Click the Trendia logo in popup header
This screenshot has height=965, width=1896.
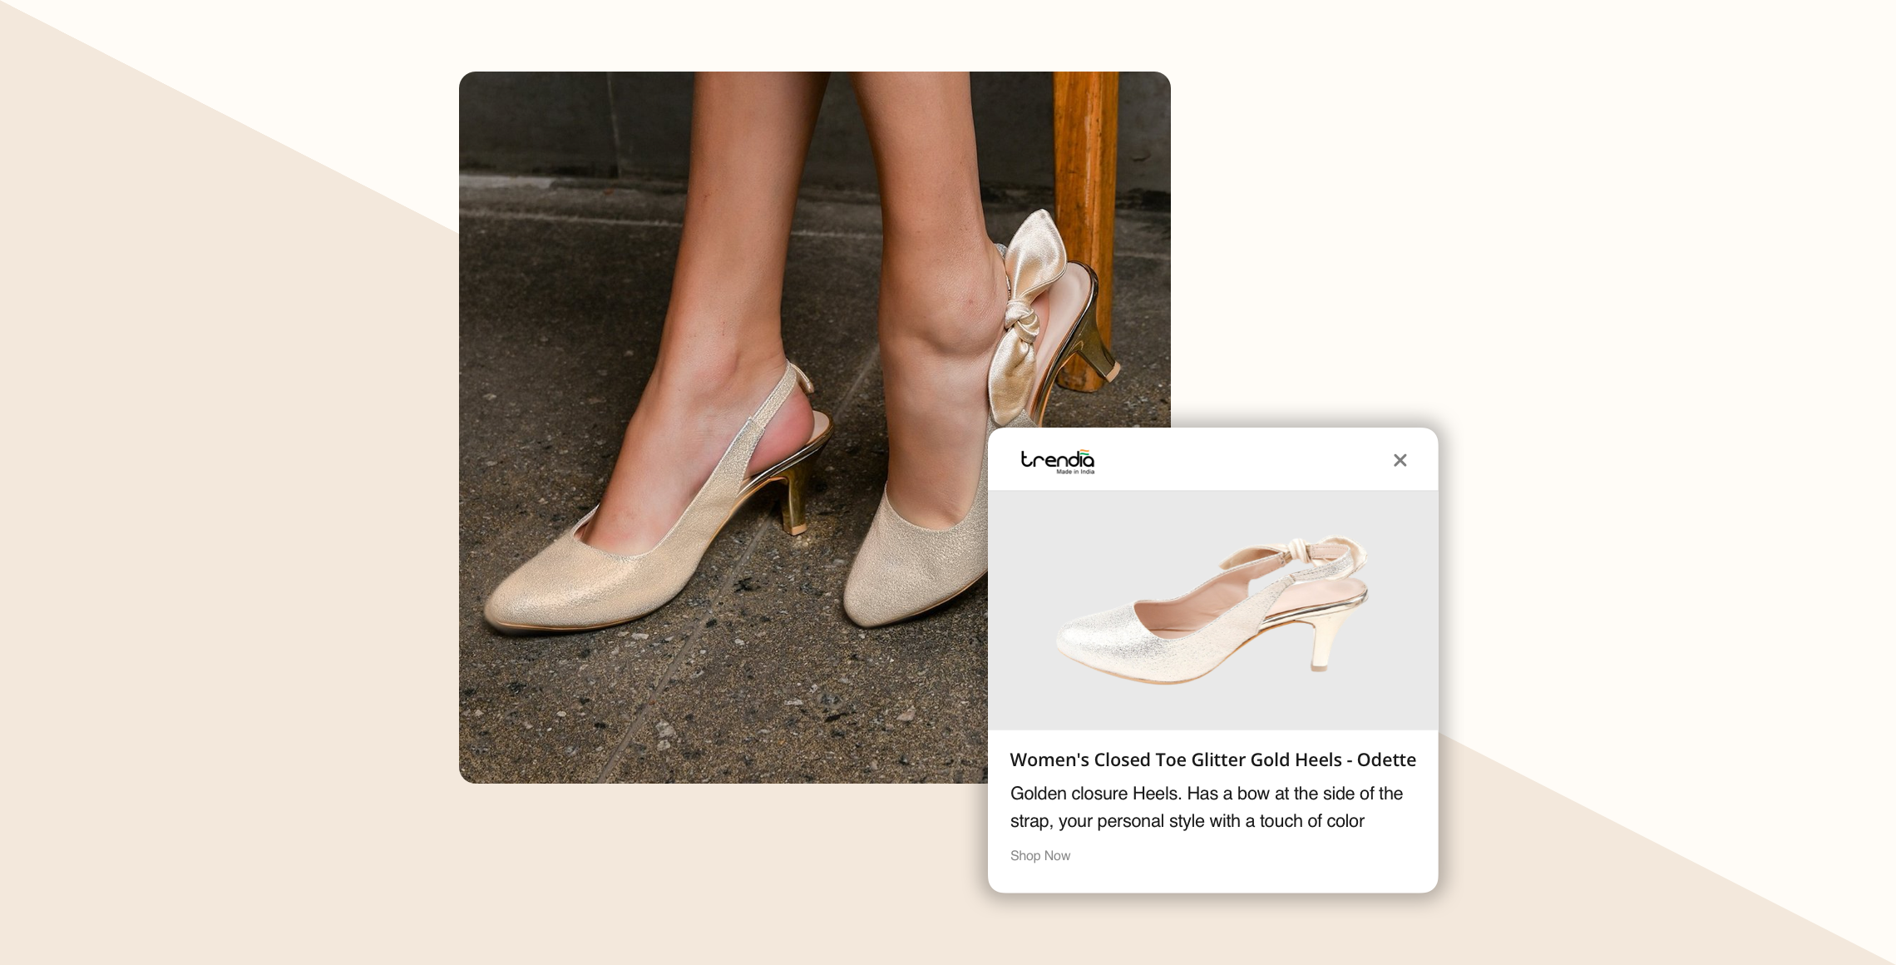tap(1058, 462)
